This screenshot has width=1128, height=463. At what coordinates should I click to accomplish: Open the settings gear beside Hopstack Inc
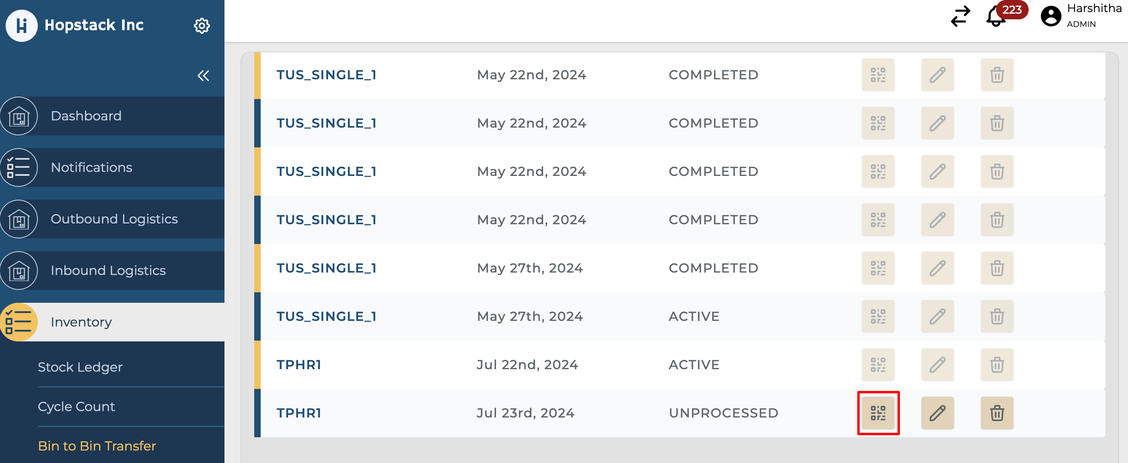pyautogui.click(x=202, y=25)
